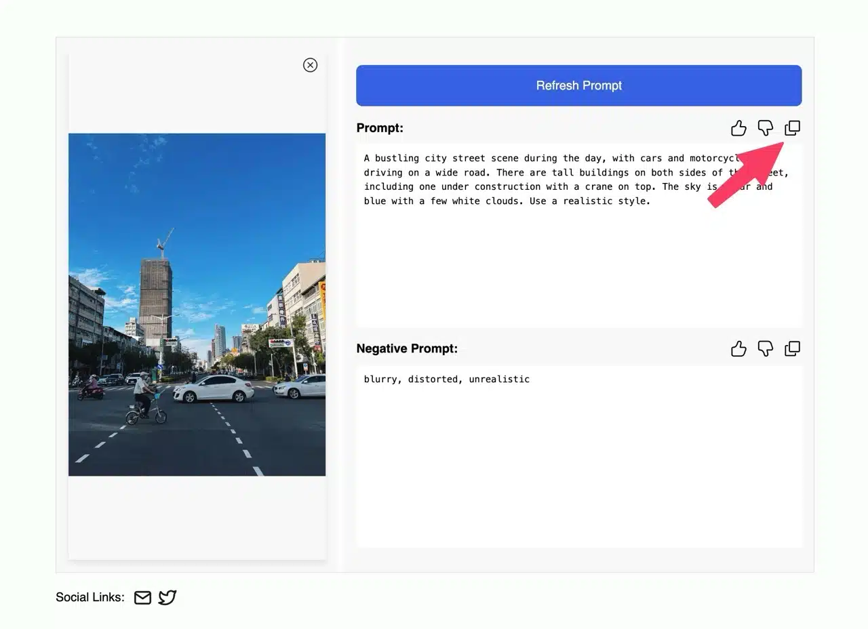Click the 'Social Links:' label

pos(90,597)
